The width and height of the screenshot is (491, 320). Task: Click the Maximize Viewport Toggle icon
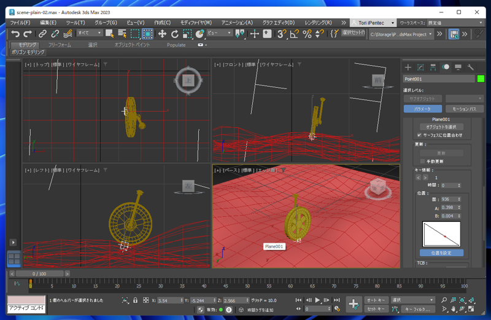pos(471,309)
